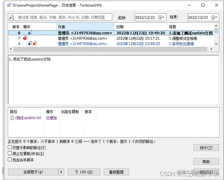Toggle 停止在复制/改名 checkbox

10,153
